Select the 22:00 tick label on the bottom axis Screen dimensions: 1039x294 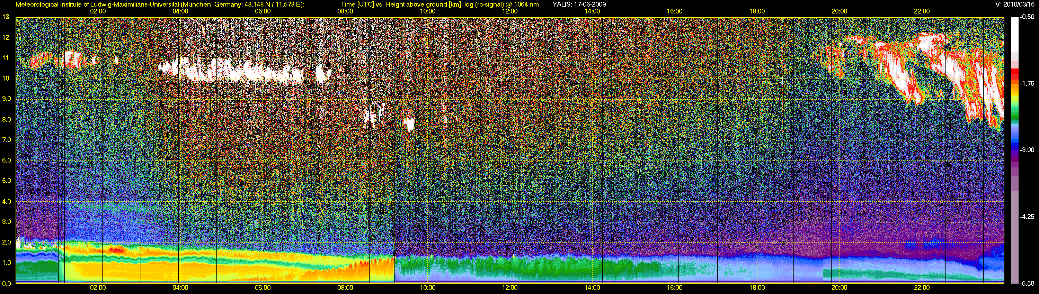pyautogui.click(x=922, y=288)
